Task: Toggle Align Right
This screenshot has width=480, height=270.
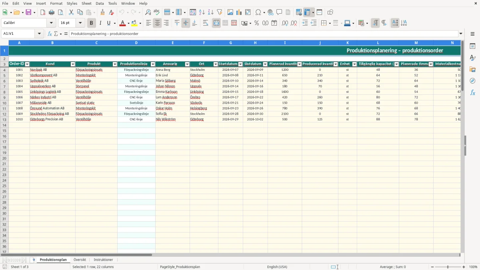Action: click(166, 23)
